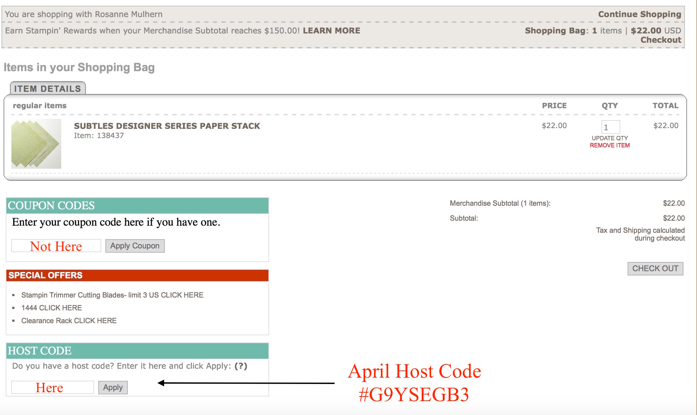Remove the item from the bag
This screenshot has width=697, height=415.
click(x=609, y=145)
